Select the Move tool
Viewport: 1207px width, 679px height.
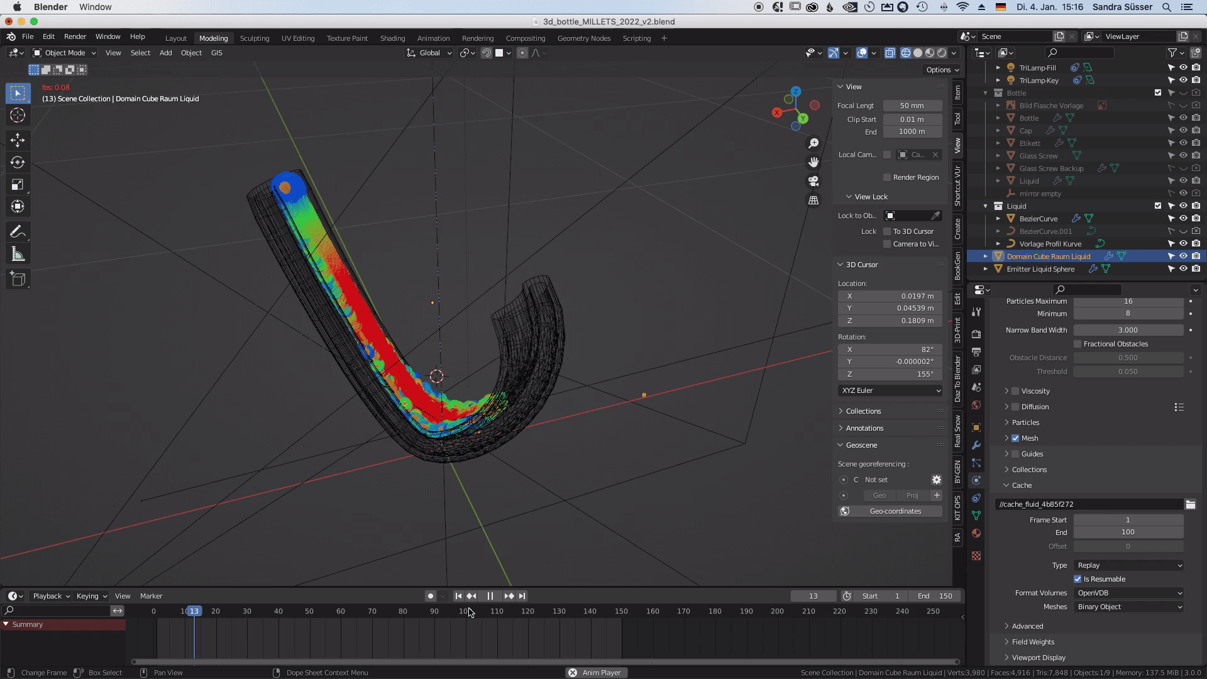pos(18,140)
